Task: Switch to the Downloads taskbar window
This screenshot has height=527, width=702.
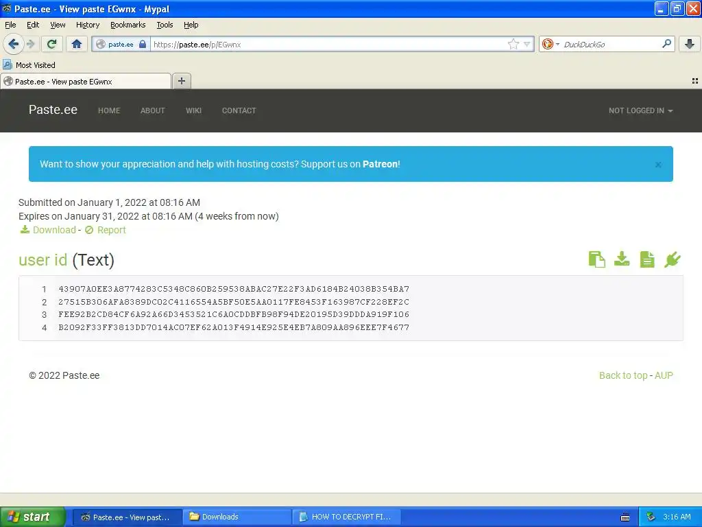Action: click(x=237, y=517)
